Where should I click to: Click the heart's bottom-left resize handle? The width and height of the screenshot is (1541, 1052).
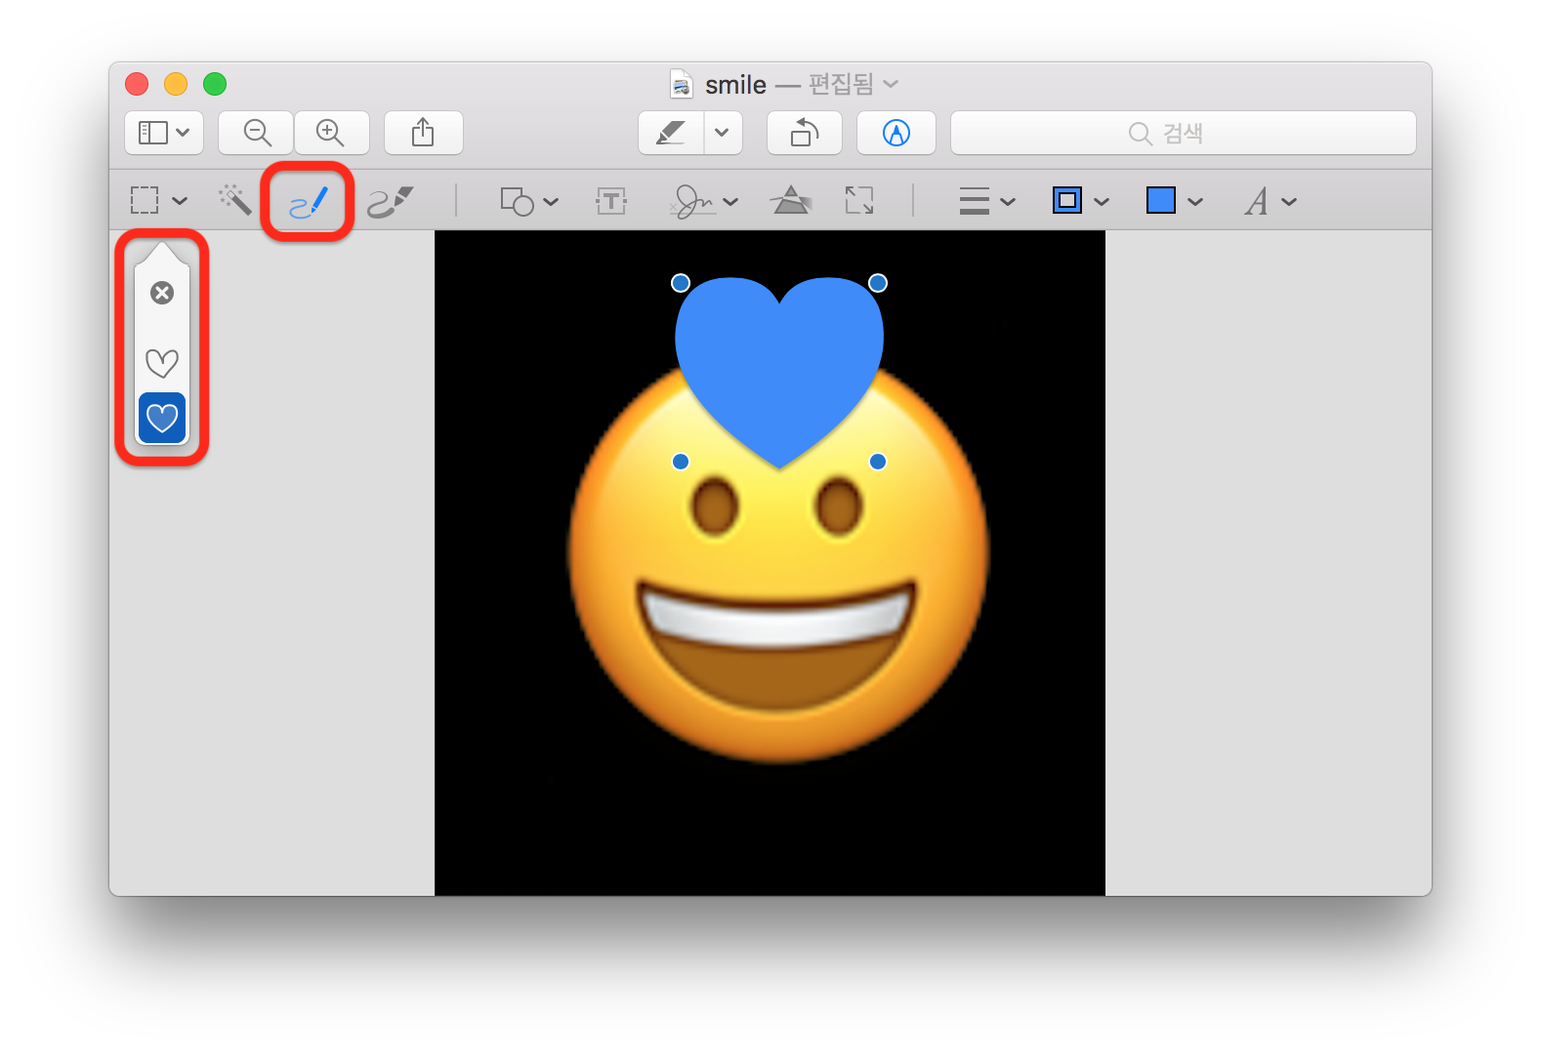pos(681,462)
